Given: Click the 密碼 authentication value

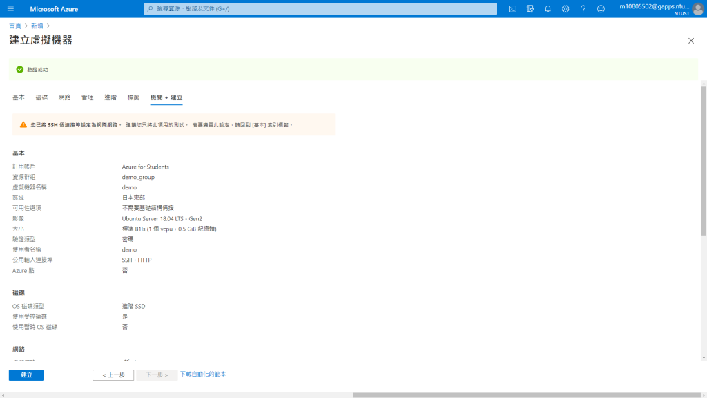Looking at the screenshot, I should (128, 239).
